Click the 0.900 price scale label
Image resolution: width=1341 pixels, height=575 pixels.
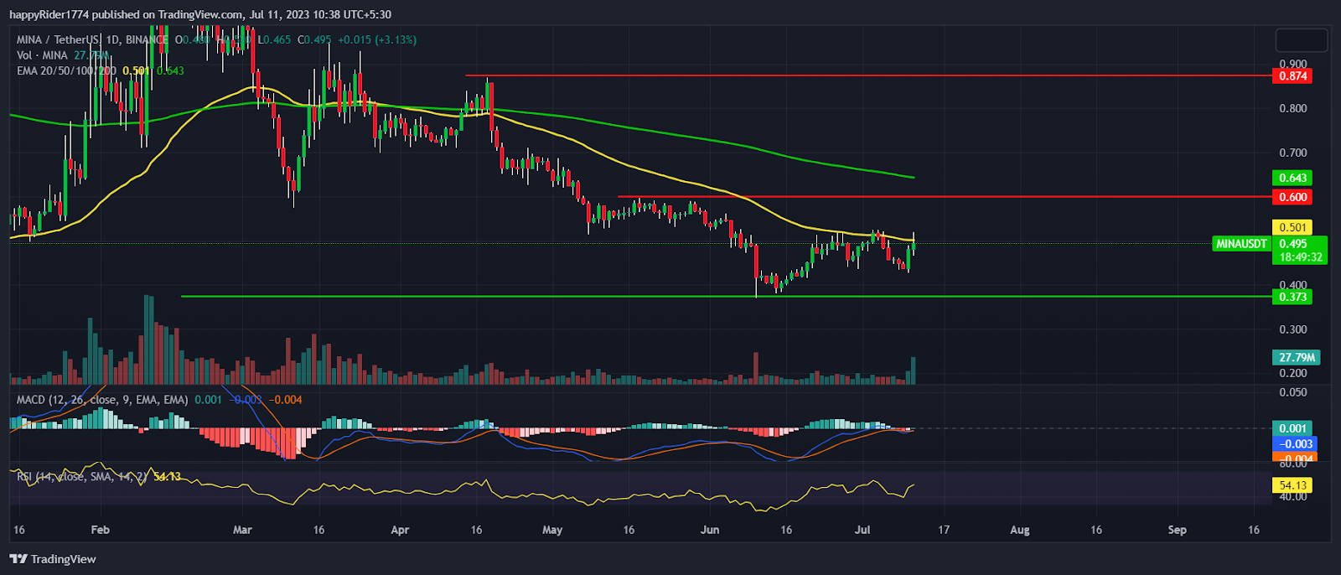(x=1293, y=64)
